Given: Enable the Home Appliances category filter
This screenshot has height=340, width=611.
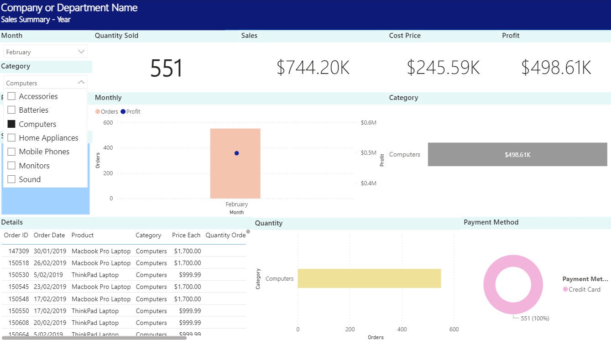Looking at the screenshot, I should pyautogui.click(x=11, y=137).
